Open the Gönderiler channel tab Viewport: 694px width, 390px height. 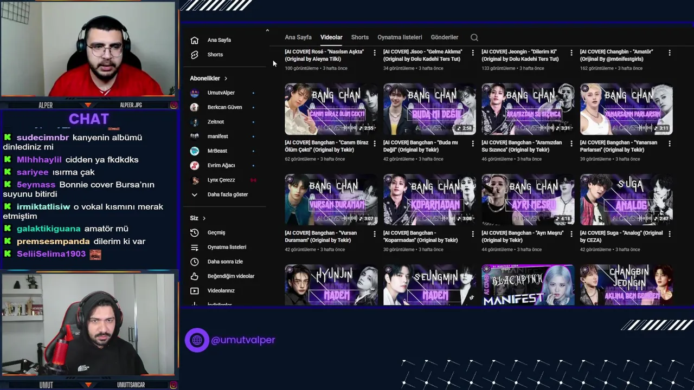(x=445, y=37)
